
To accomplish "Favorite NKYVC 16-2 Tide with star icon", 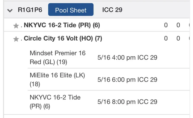I will click(16, 26).
